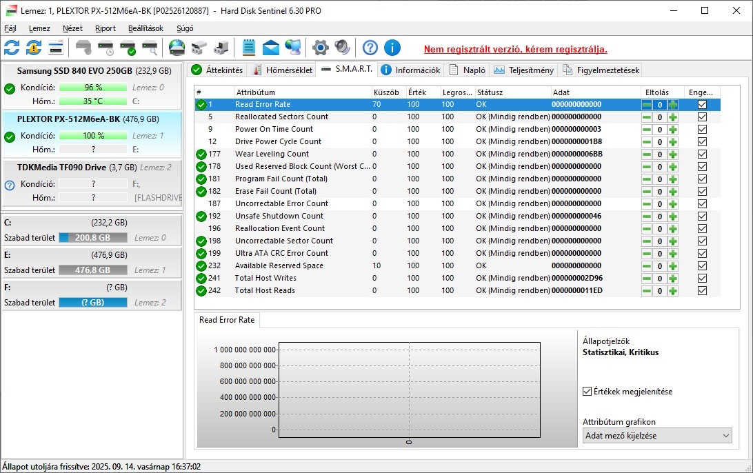The image size is (753, 473).
Task: Click the computer tower with boxes icon
Action: (x=221, y=48)
